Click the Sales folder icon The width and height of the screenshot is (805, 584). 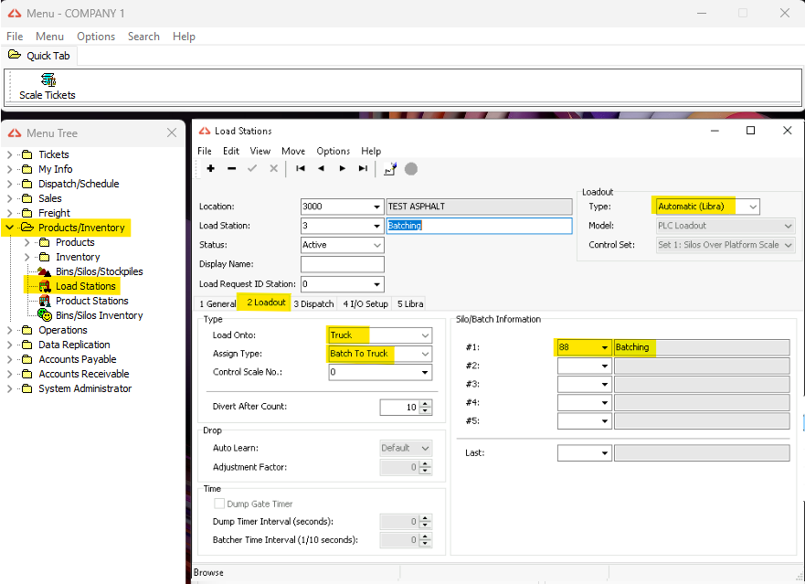point(27,198)
